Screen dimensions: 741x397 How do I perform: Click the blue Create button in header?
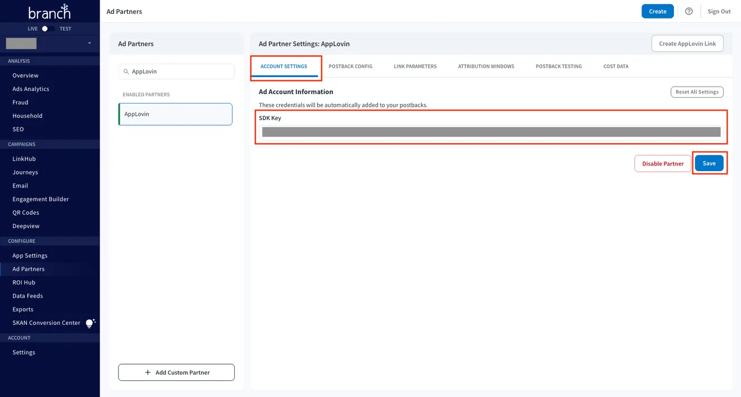(657, 11)
